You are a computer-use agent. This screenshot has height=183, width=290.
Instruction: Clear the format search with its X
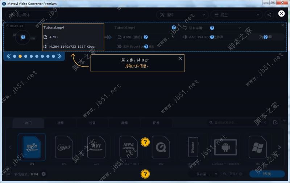265,123
